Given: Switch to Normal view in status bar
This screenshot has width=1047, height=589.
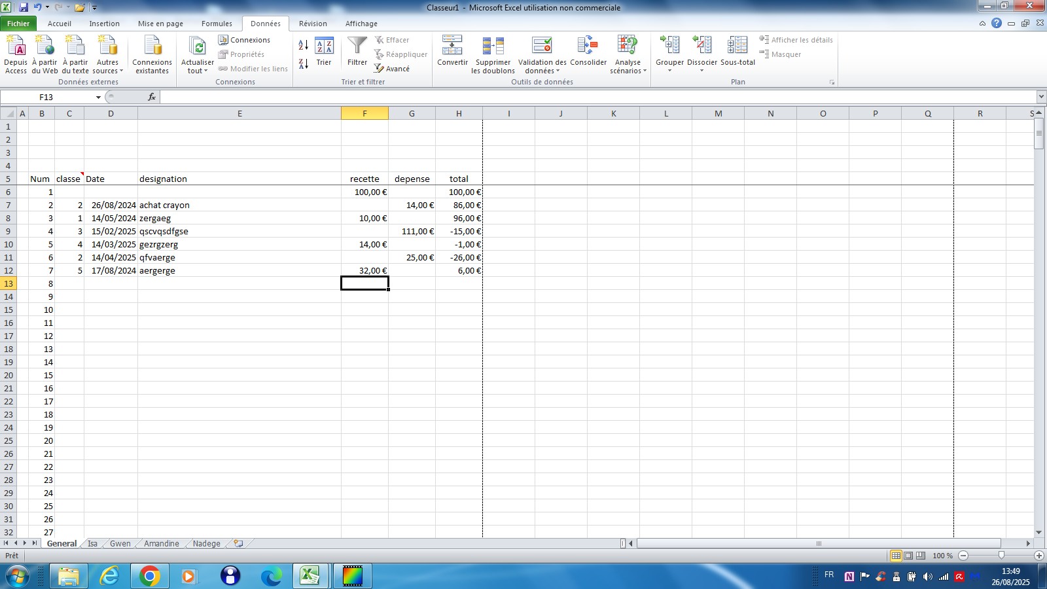Looking at the screenshot, I should pos(896,556).
